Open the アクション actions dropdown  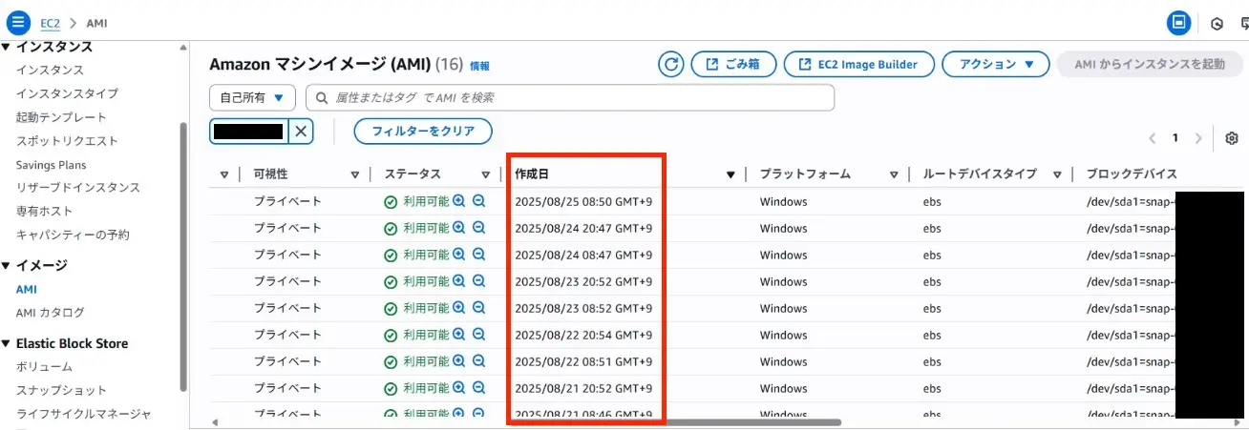point(996,64)
